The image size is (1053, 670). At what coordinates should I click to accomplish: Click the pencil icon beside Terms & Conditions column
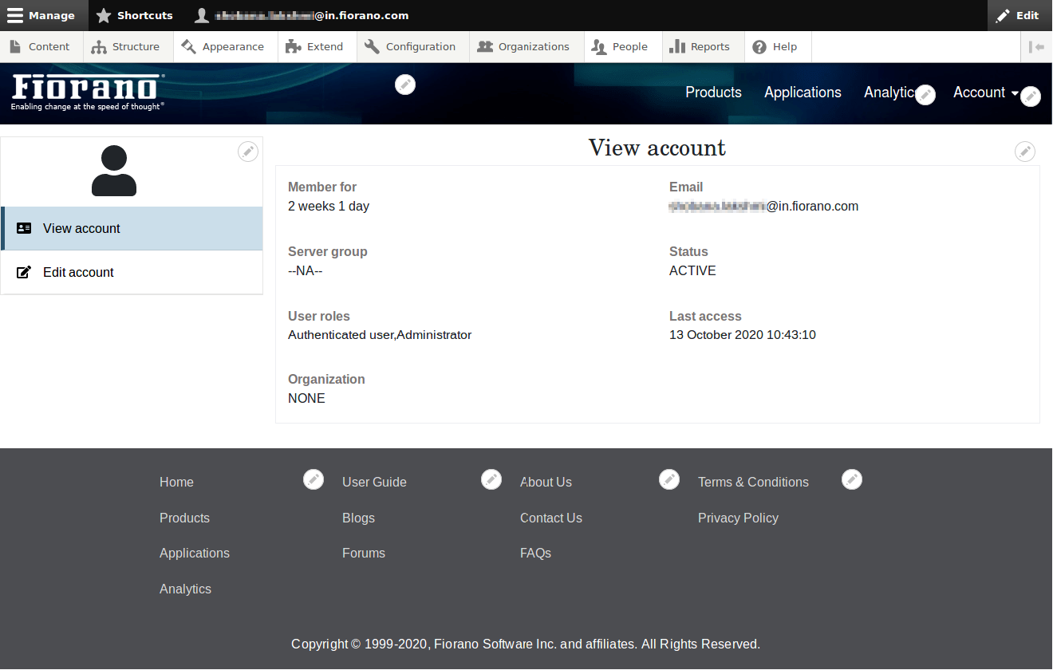pos(852,479)
